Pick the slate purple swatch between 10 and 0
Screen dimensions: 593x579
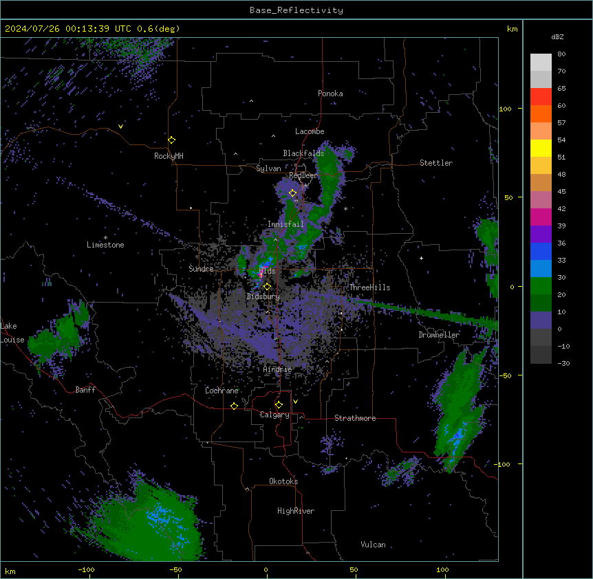[541, 320]
